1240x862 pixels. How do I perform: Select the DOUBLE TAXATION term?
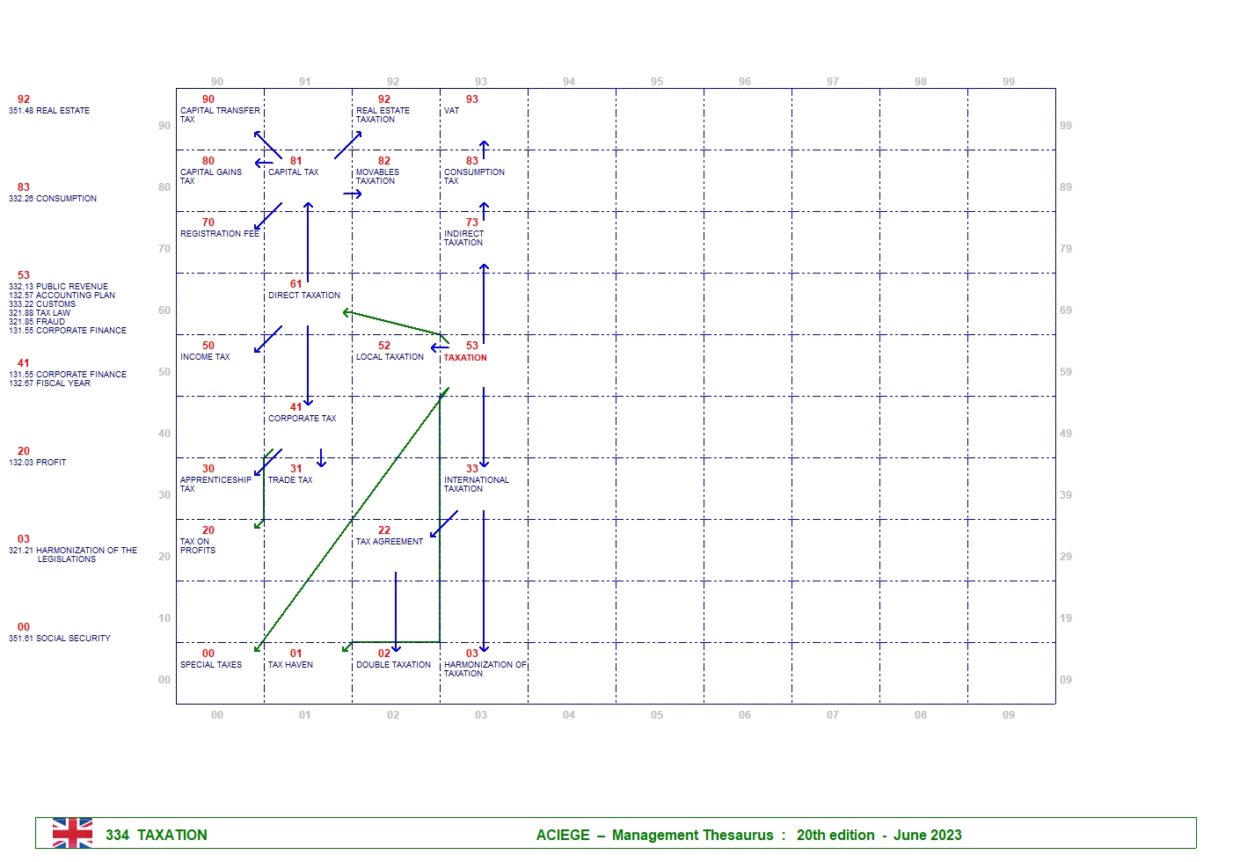[x=393, y=665]
